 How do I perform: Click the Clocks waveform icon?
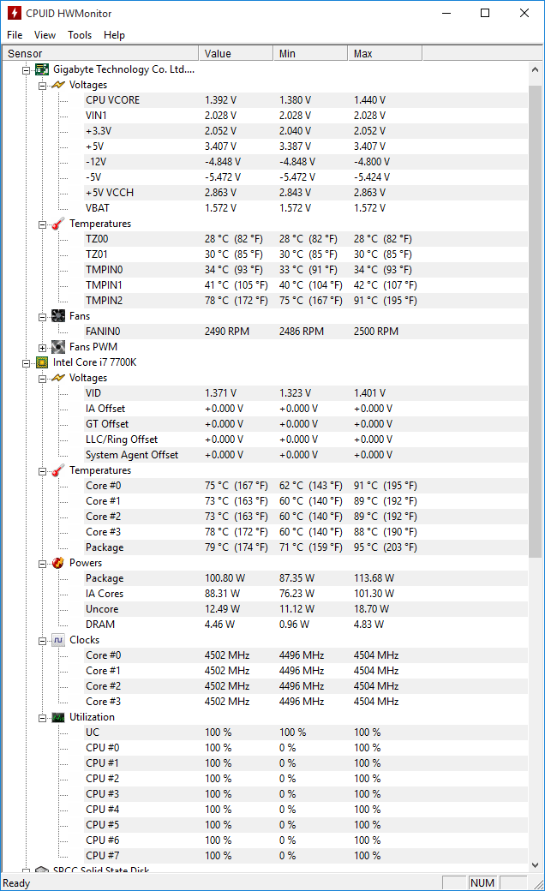pos(57,640)
